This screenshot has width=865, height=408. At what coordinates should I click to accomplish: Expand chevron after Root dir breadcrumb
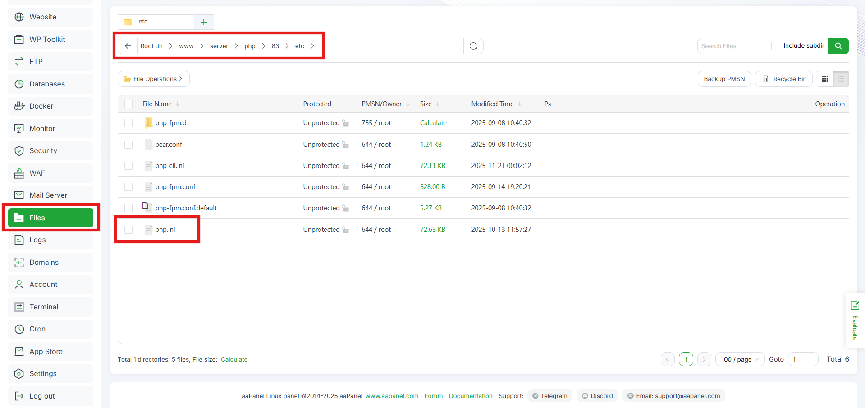(x=171, y=46)
